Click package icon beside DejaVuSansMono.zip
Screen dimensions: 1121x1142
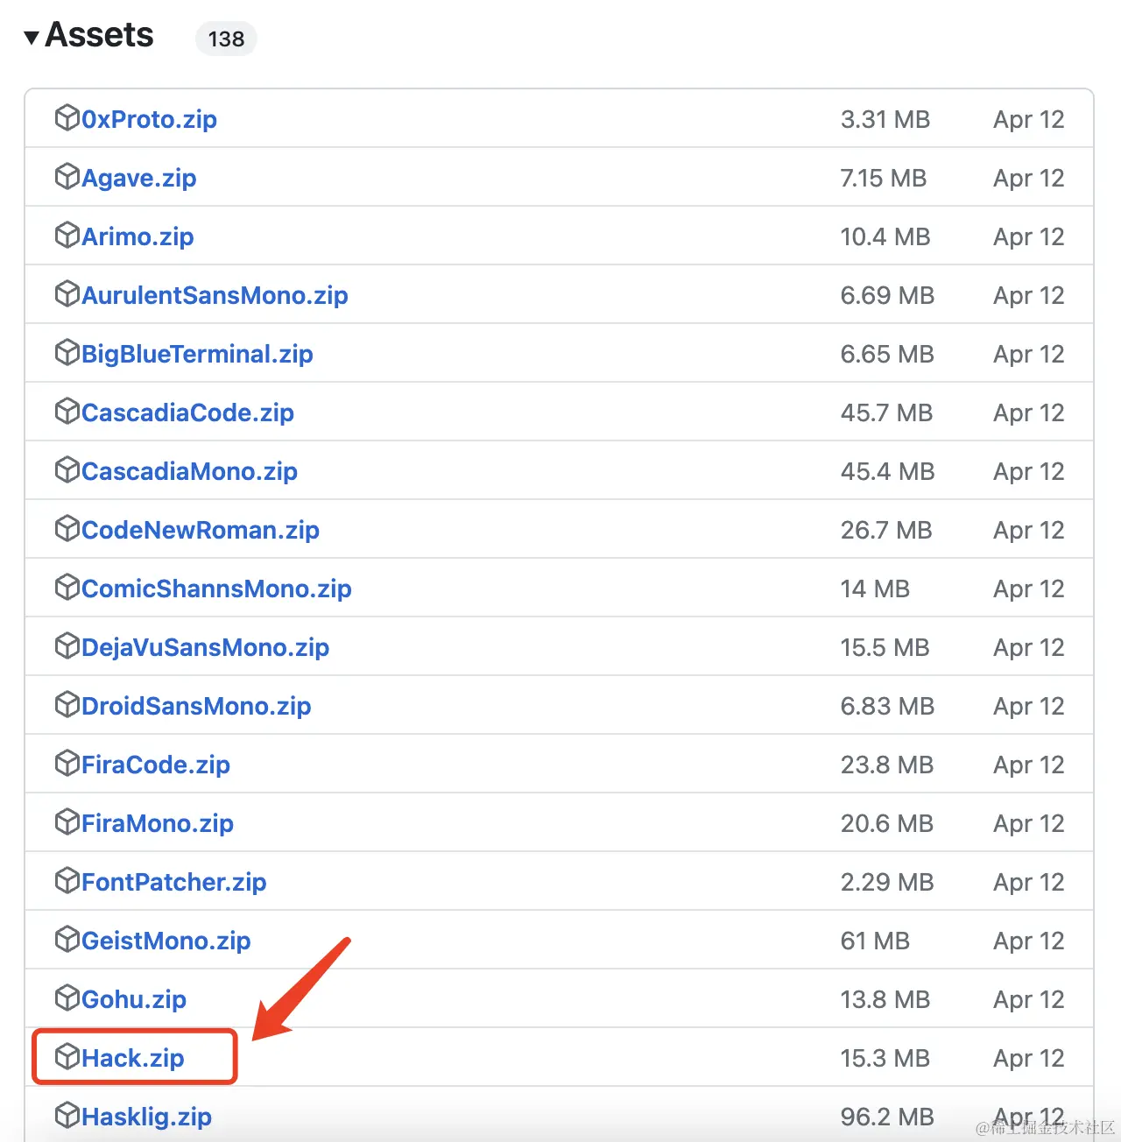click(67, 646)
